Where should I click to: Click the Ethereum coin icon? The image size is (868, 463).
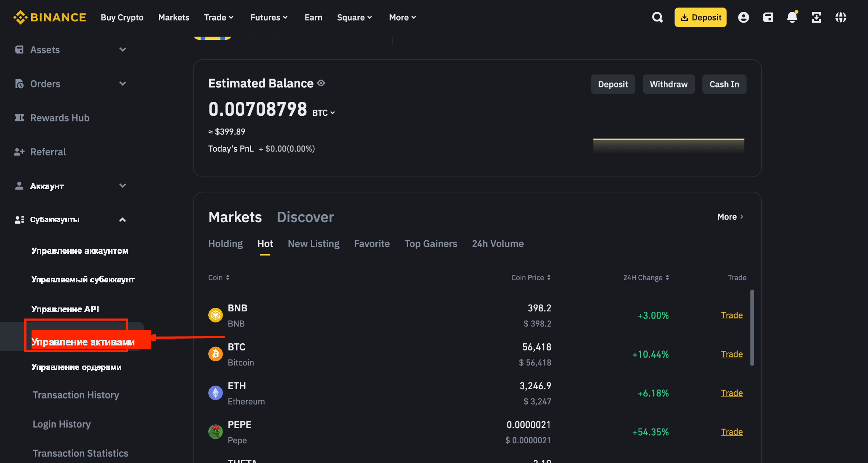tap(215, 393)
